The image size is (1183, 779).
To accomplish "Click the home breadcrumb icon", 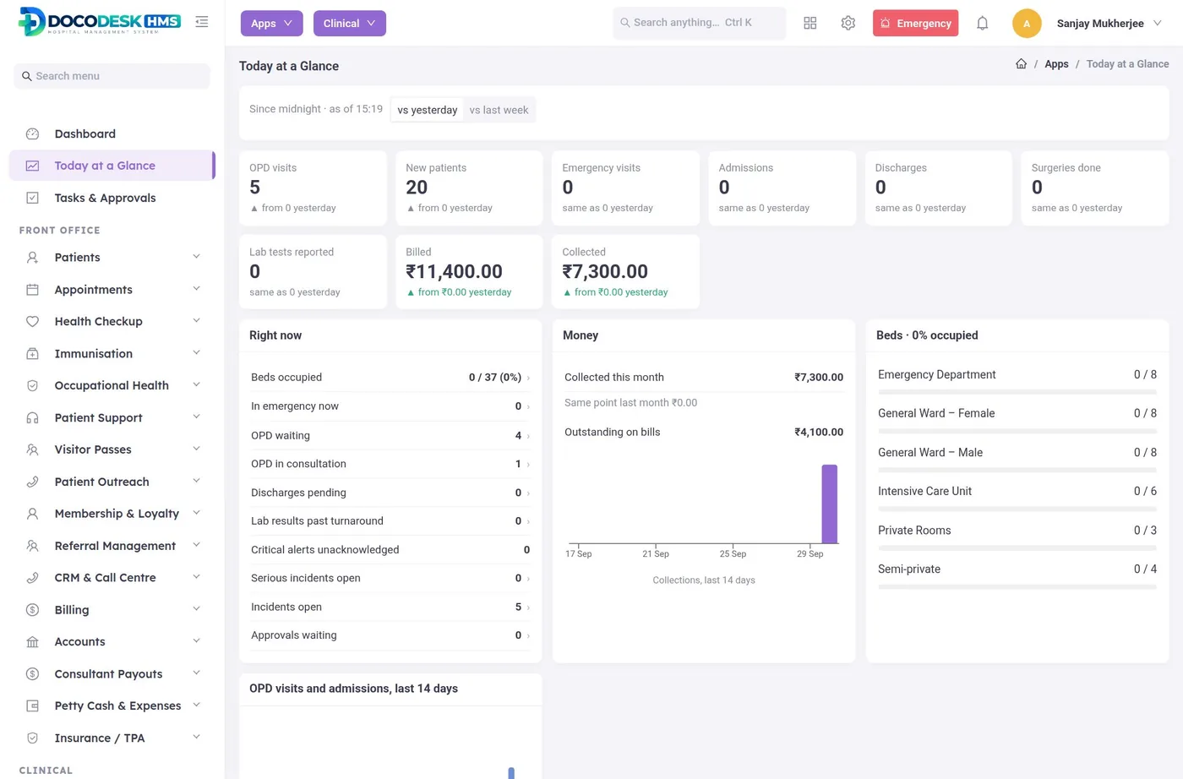I will [1021, 64].
